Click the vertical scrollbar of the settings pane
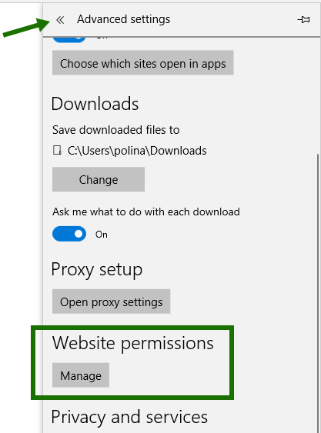The image size is (321, 433). 318,293
